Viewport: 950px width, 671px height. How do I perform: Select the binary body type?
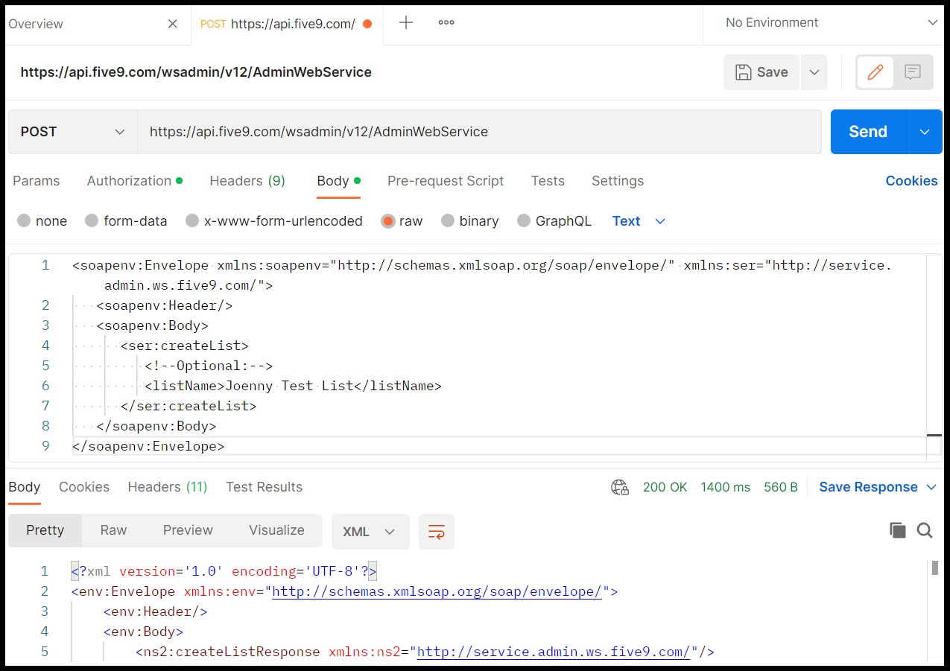coord(448,220)
